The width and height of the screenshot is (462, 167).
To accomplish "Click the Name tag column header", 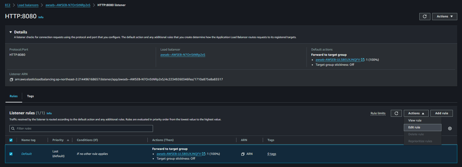I will pos(28,140).
